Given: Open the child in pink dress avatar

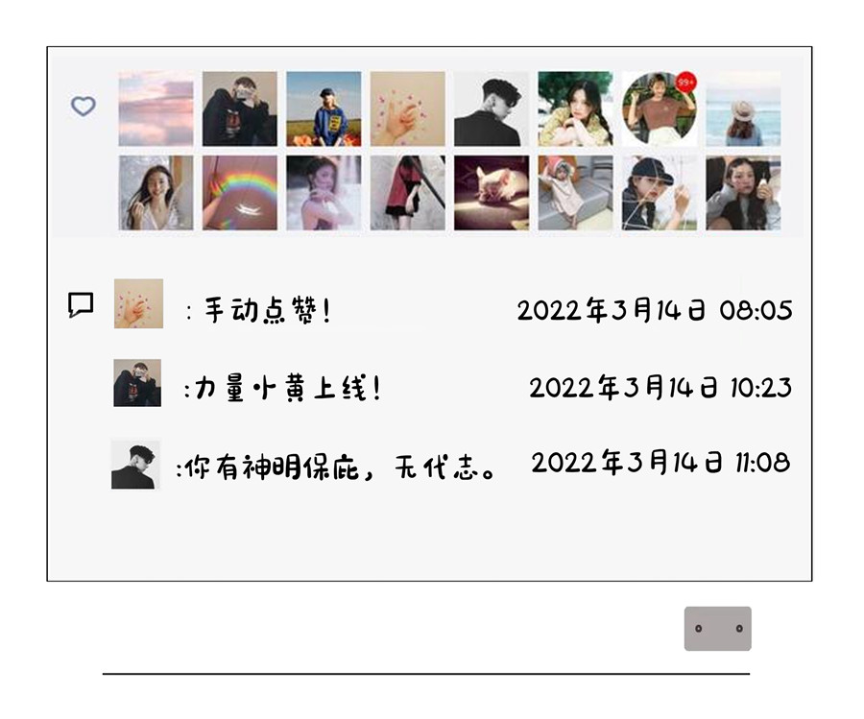Looking at the screenshot, I should click(575, 192).
